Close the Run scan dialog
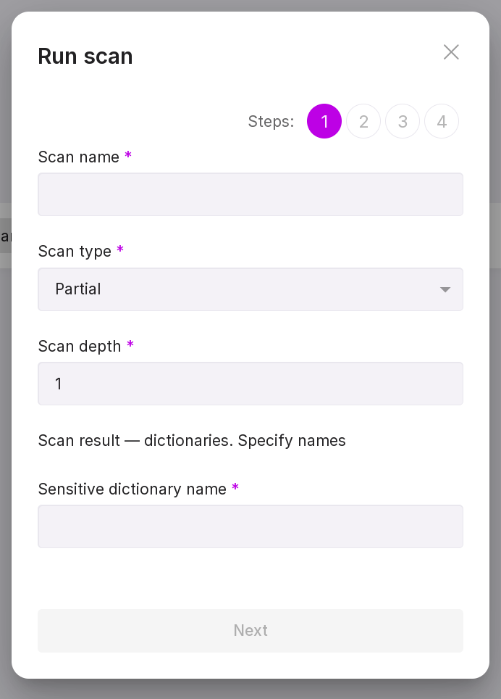The height and width of the screenshot is (699, 501). click(x=451, y=52)
